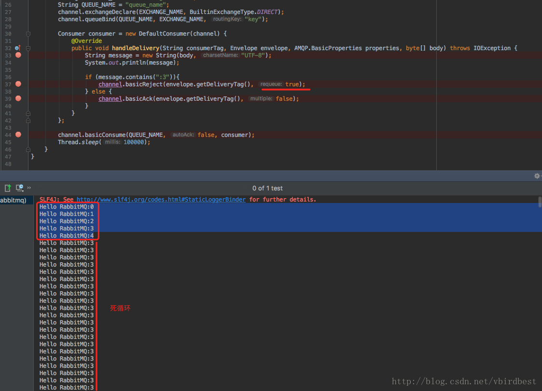This screenshot has width=542, height=391.
Task: Click the channel reference in basicReject line
Action: (110, 84)
